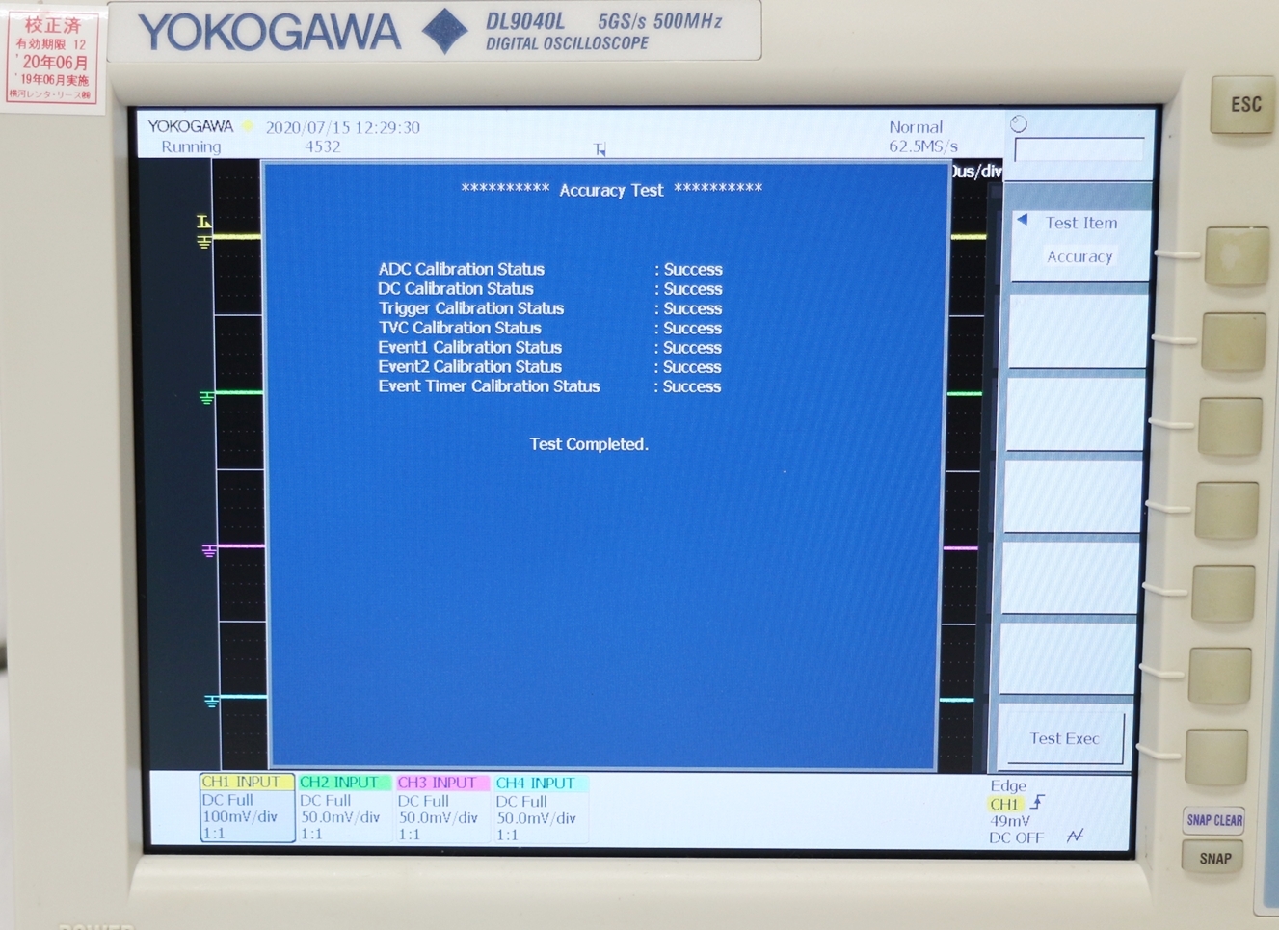Click the Edge trigger type label
The width and height of the screenshot is (1279, 930).
(1008, 785)
